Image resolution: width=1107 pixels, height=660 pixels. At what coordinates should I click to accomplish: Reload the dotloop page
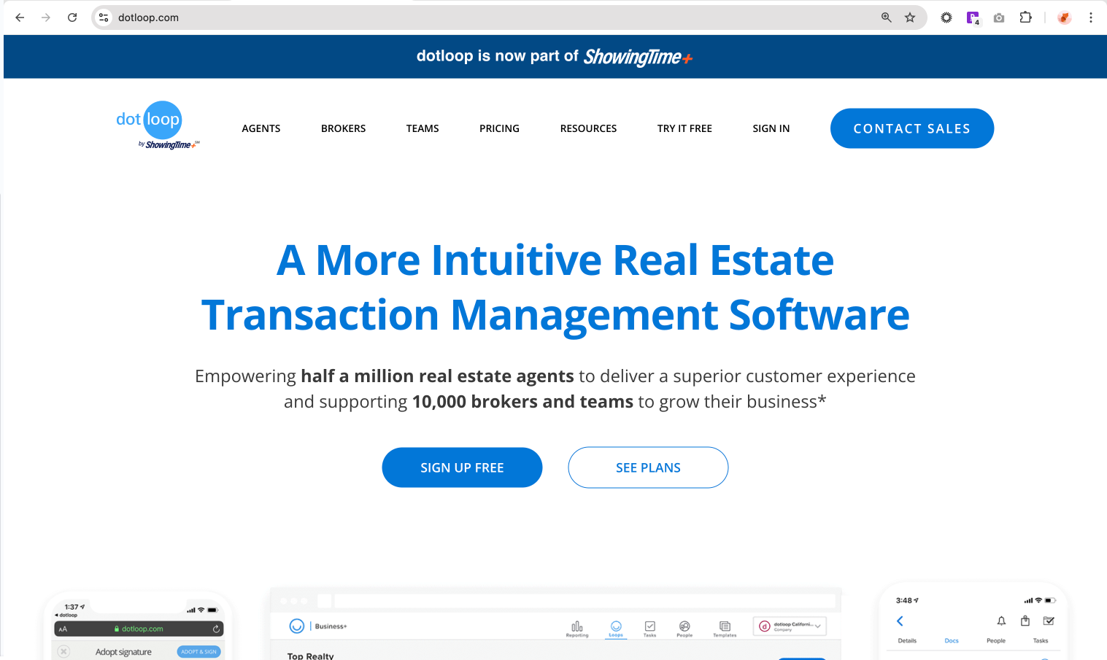pyautogui.click(x=72, y=18)
